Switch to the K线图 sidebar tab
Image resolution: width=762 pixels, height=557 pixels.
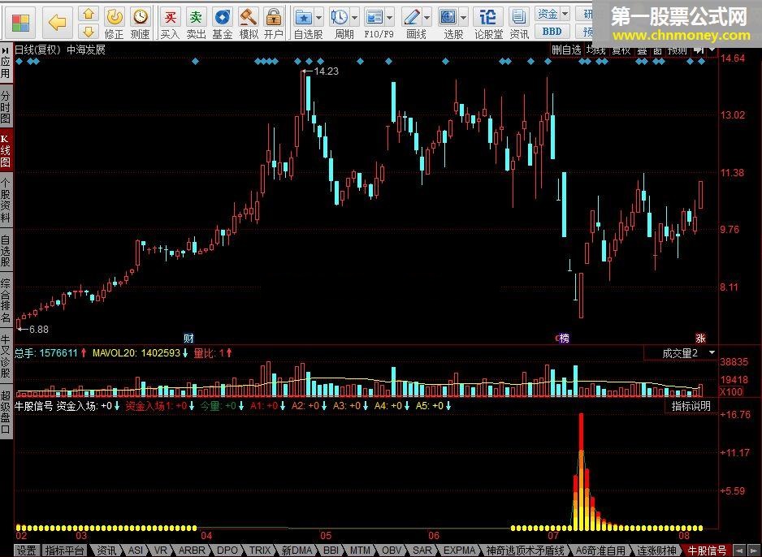pyautogui.click(x=6, y=150)
